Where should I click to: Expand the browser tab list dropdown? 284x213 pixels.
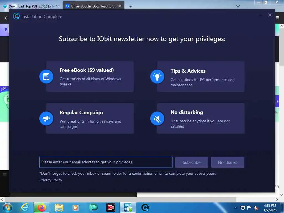click(x=238, y=6)
